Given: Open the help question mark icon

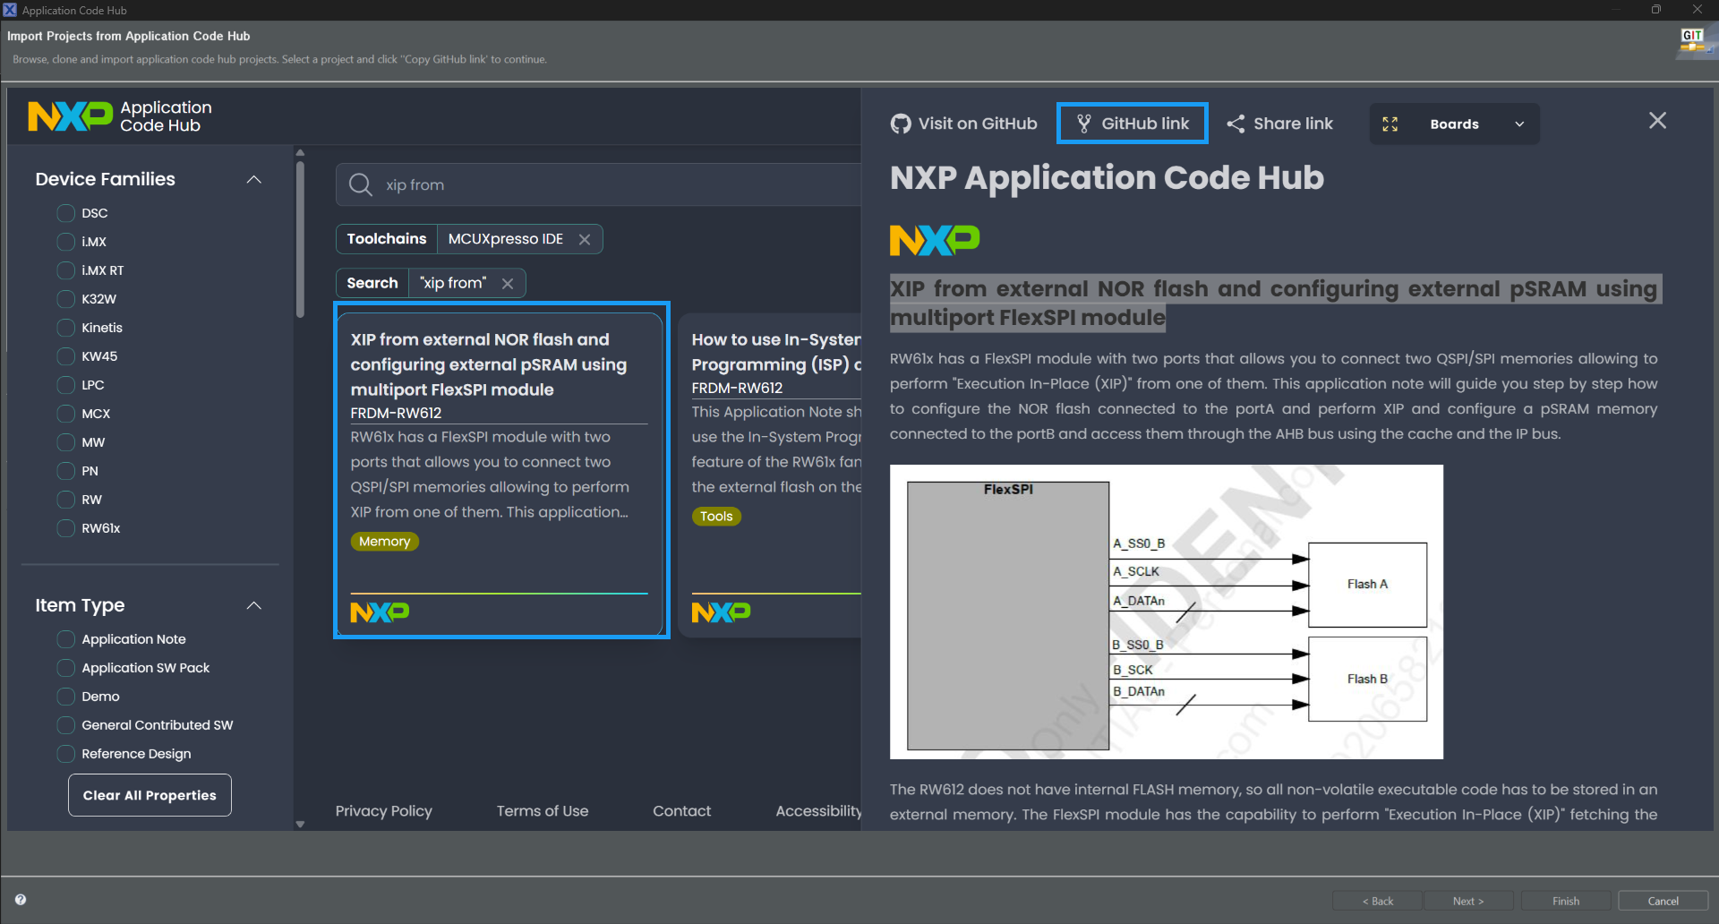Looking at the screenshot, I should [21, 900].
